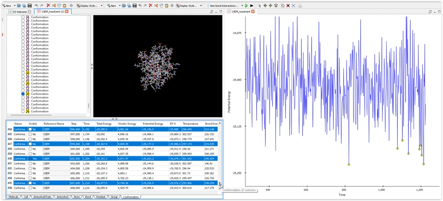Check Visible box for row 492

30,168
